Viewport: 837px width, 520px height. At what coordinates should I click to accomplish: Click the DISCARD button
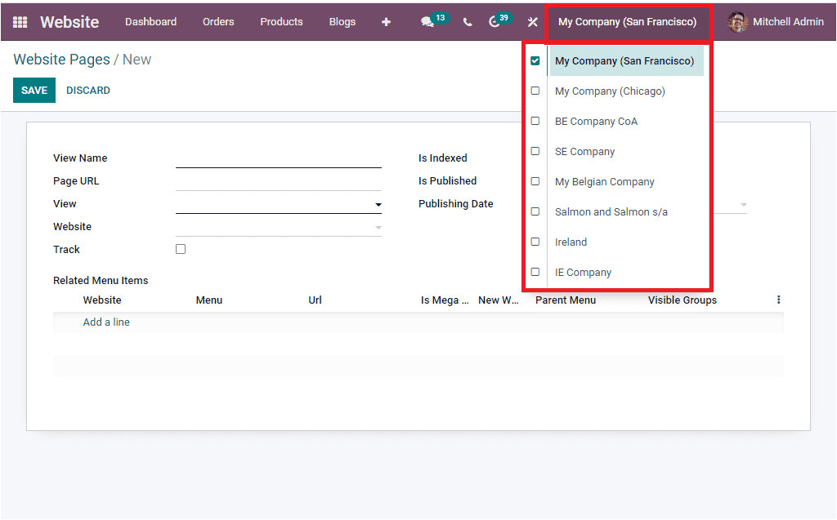pyautogui.click(x=87, y=90)
